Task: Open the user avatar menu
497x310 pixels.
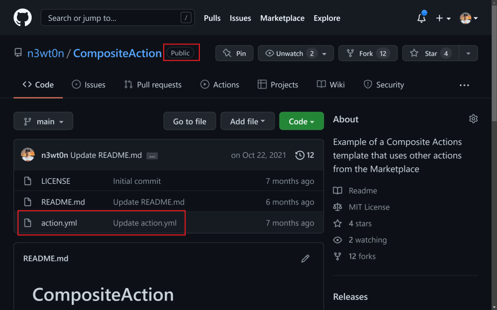Action: pos(468,19)
